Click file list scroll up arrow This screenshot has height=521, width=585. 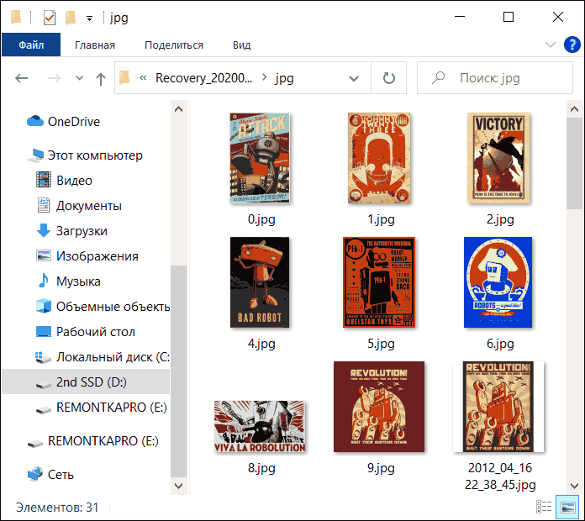[x=575, y=109]
